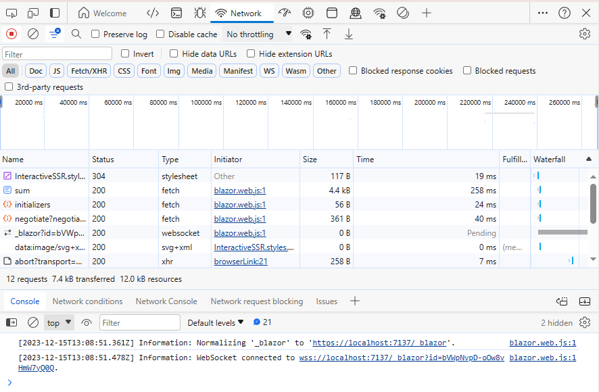Open Network request blocking tab
Image resolution: width=599 pixels, height=392 pixels.
[257, 301]
